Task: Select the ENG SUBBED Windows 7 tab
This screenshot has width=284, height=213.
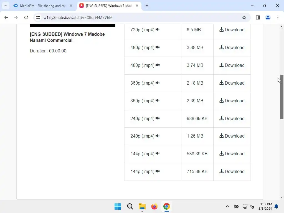Action: [x=109, y=6]
